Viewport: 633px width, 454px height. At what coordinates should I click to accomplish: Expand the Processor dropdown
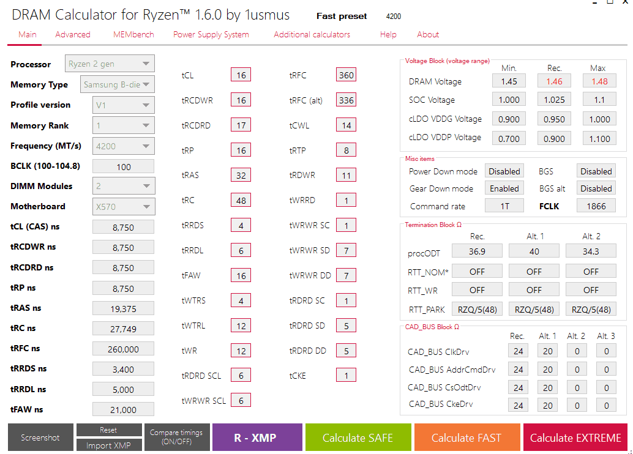[110, 64]
